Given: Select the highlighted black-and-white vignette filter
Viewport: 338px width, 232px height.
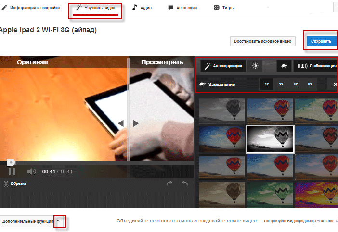Looking at the screenshot, I should pos(270,139).
